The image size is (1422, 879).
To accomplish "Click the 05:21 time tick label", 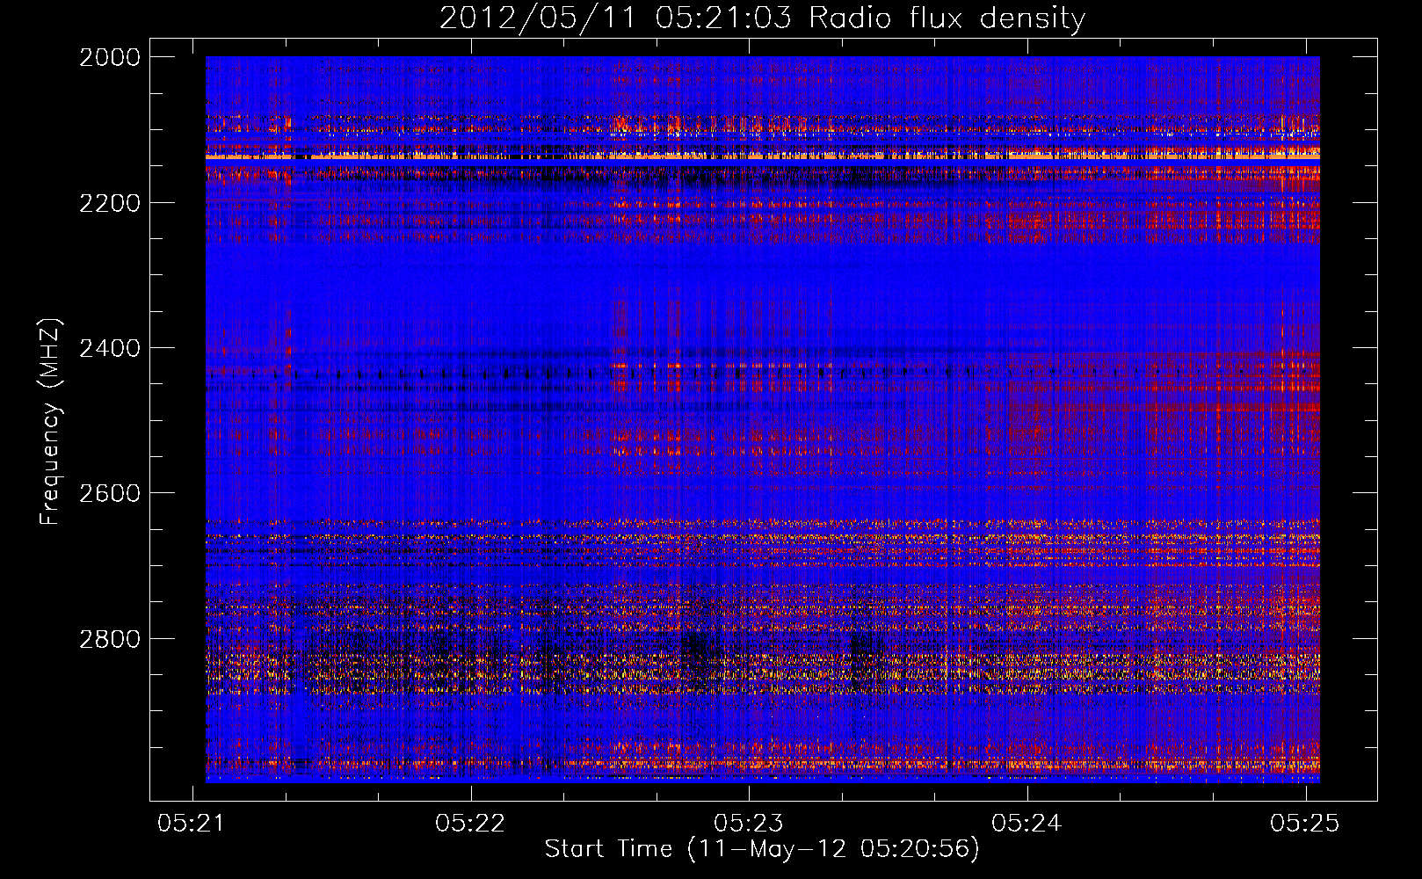I will coord(192,823).
